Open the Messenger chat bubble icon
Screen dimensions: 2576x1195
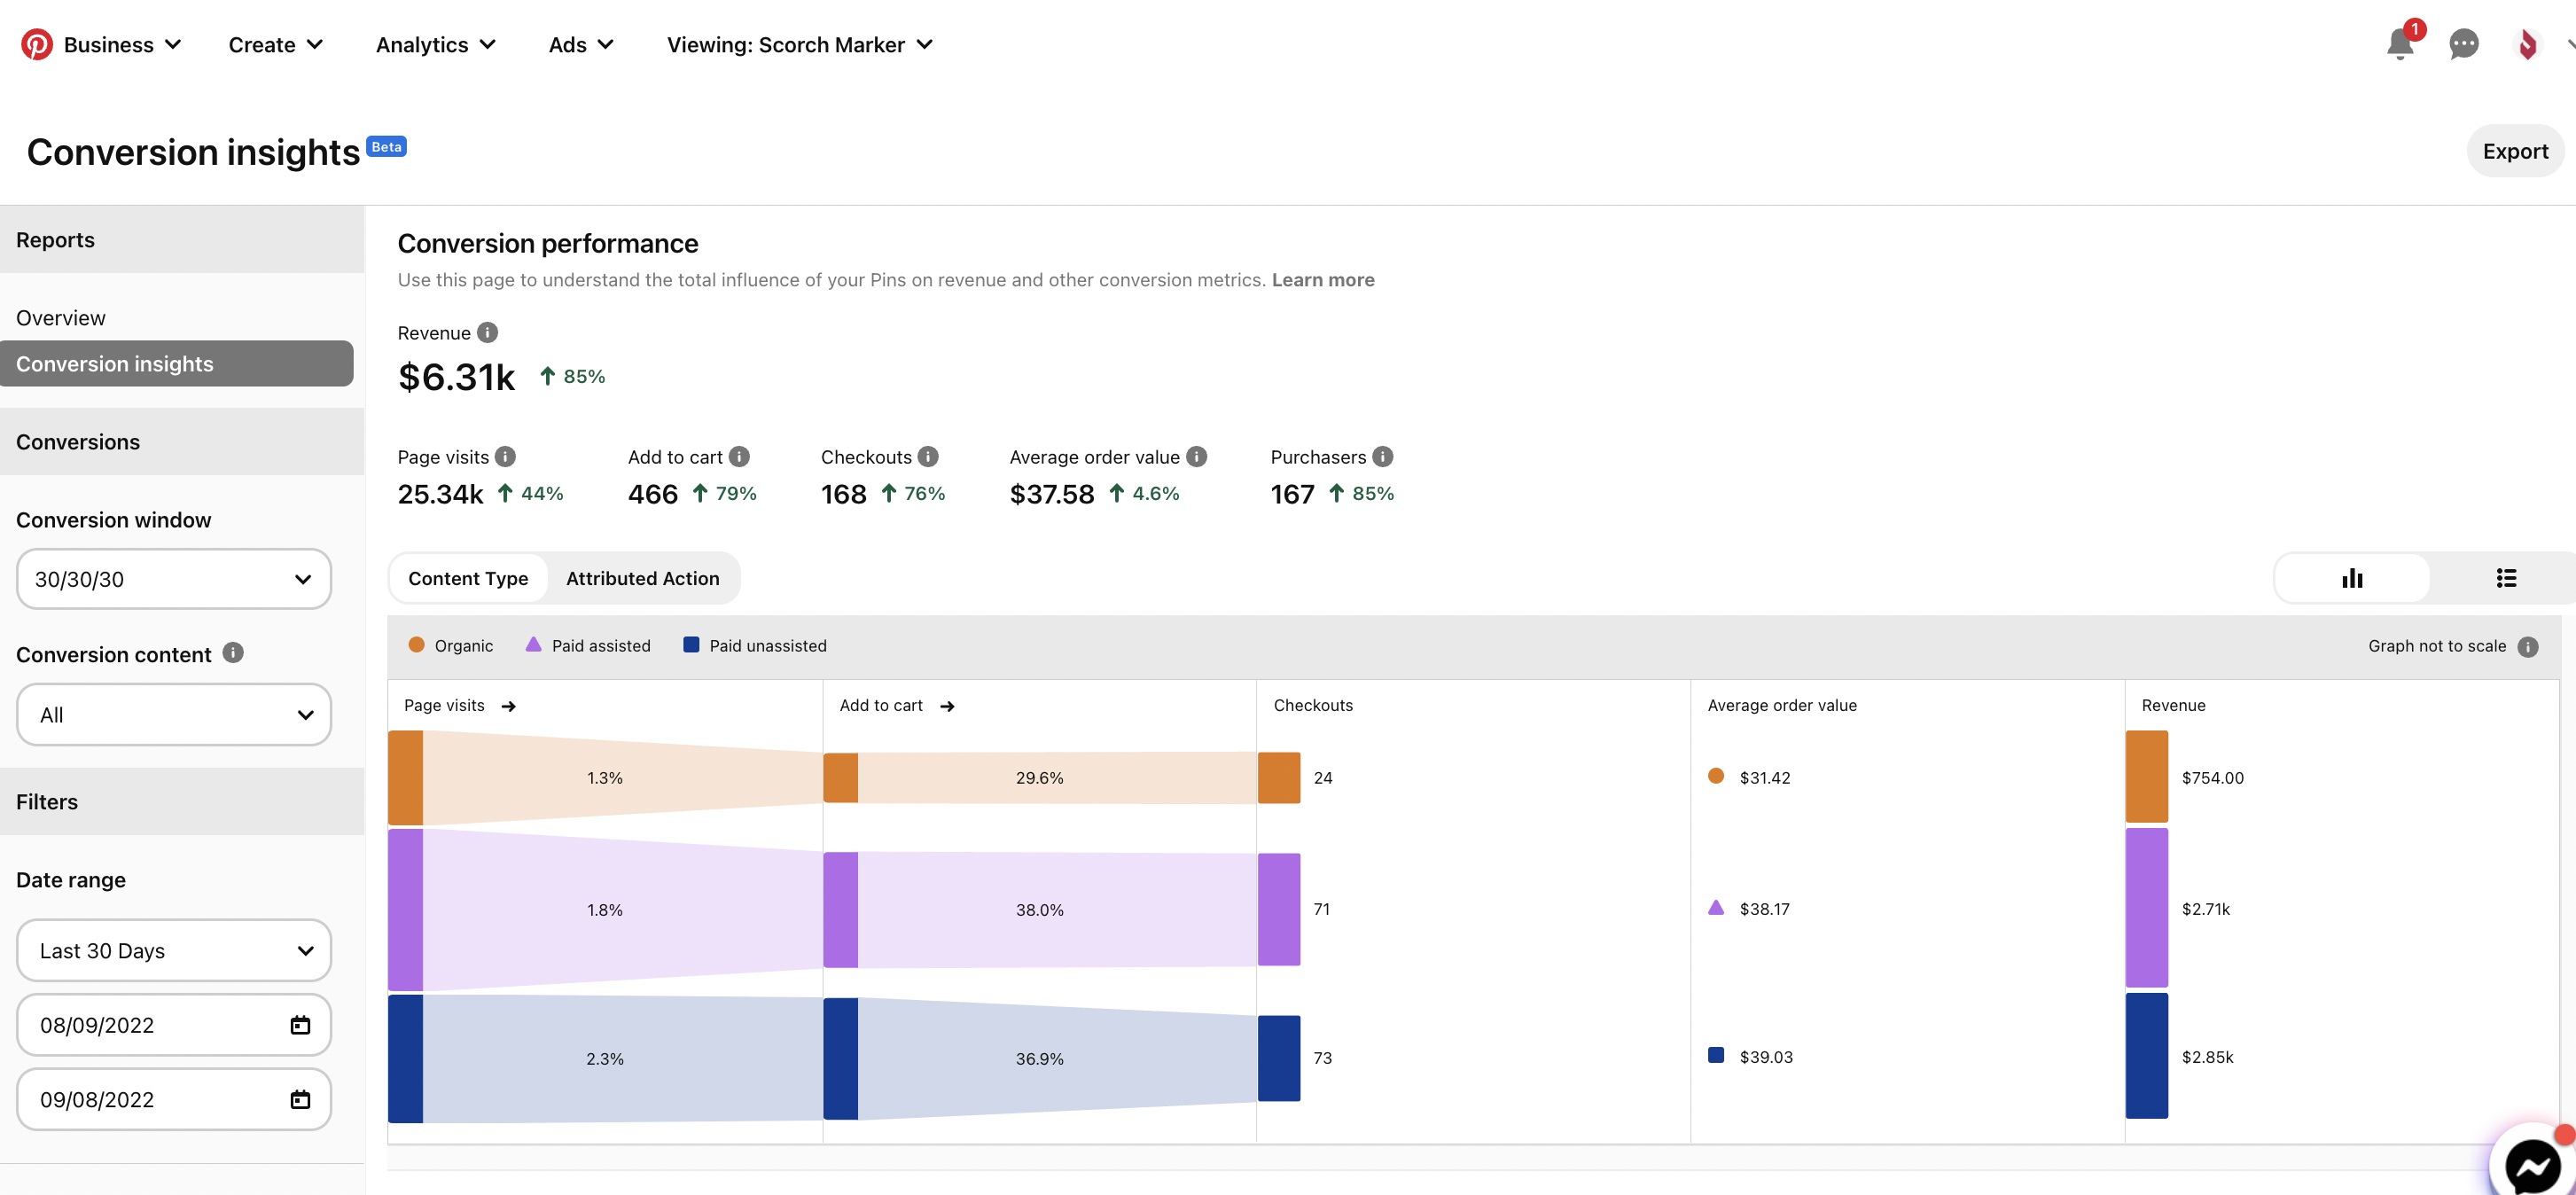(2531, 1165)
